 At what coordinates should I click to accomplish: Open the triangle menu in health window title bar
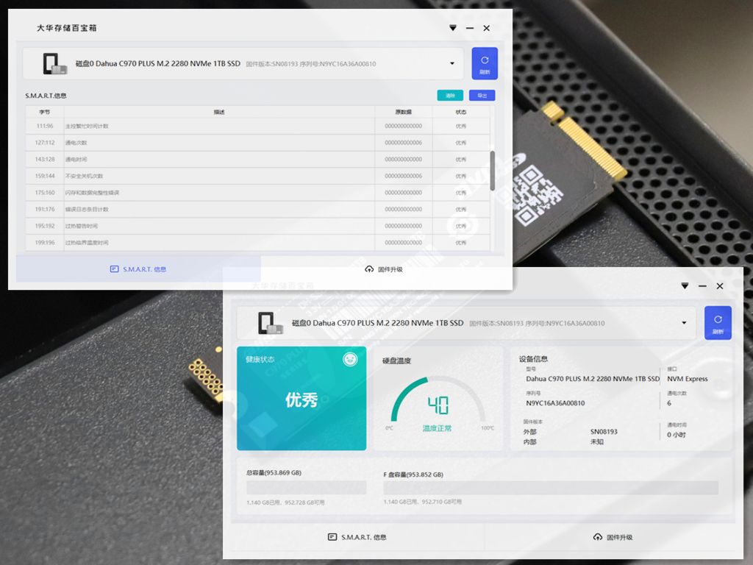coord(685,286)
